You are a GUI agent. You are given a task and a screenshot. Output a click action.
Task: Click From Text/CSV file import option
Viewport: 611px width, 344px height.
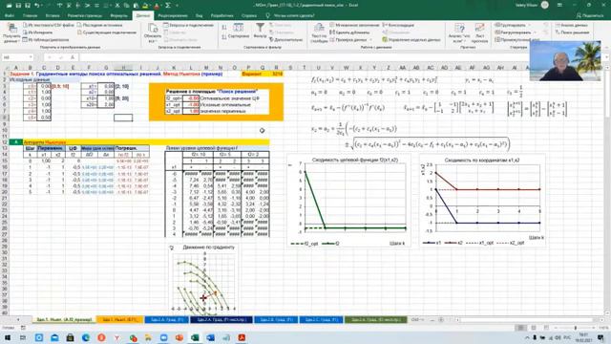coord(49,25)
